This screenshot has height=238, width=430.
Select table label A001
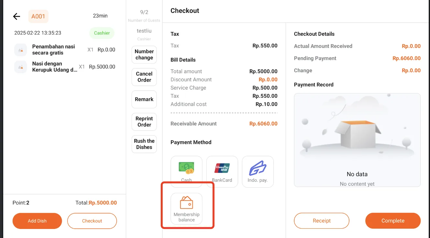point(38,16)
